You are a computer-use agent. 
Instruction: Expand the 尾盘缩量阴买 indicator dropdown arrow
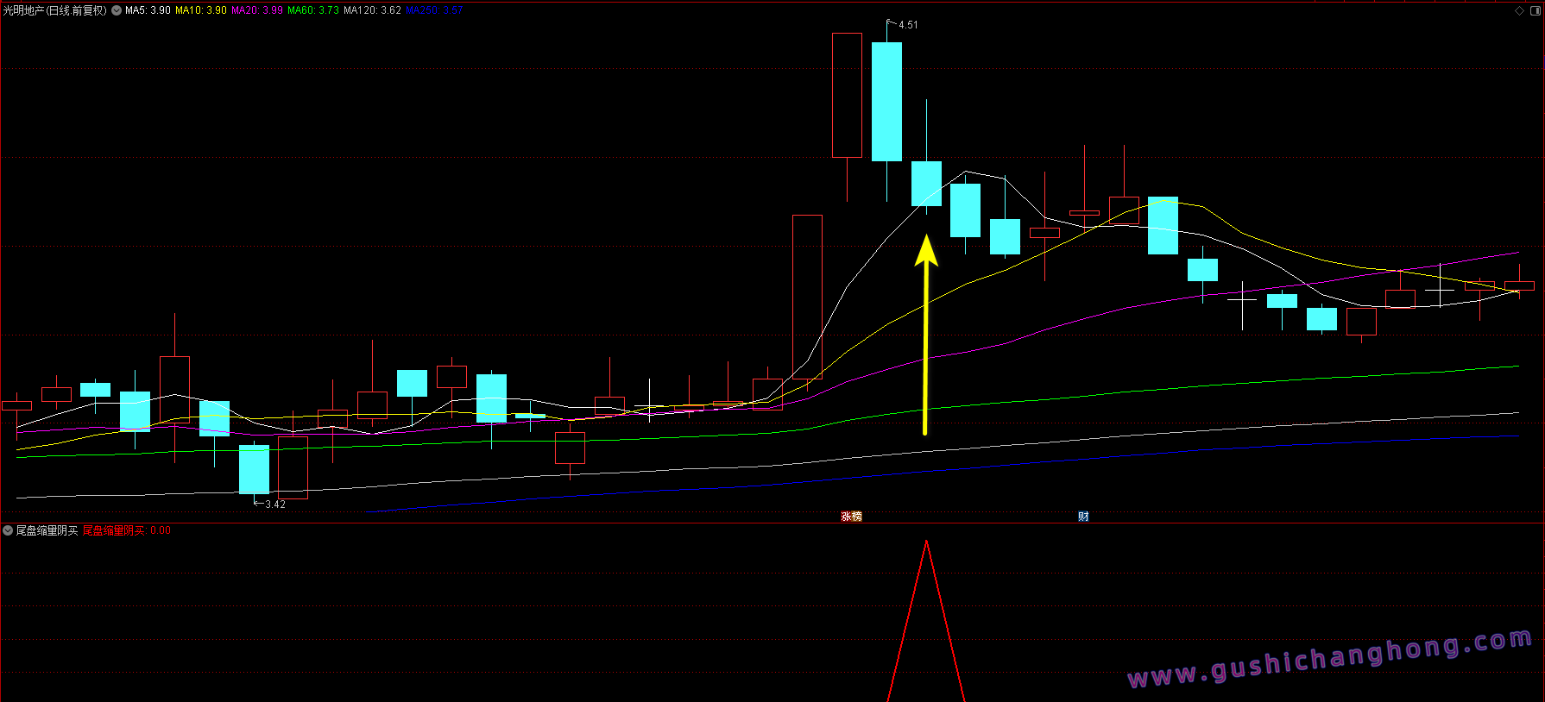[x=8, y=530]
